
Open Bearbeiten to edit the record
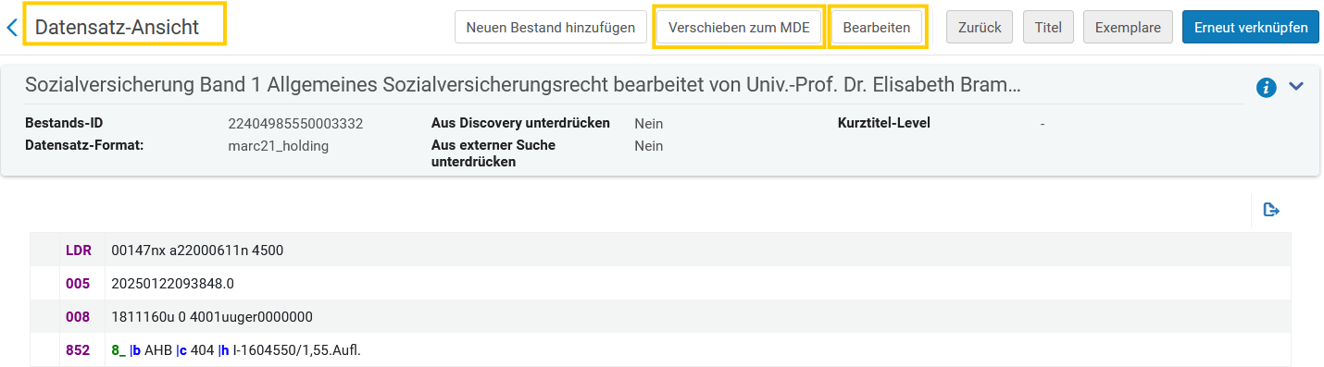pyautogui.click(x=877, y=28)
